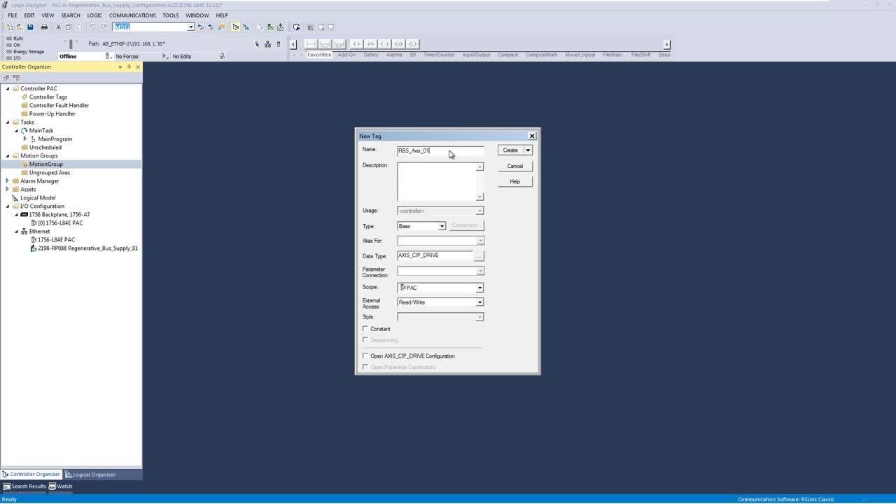Select Ungrouped Axes in tree
This screenshot has height=504, width=896.
coord(50,173)
